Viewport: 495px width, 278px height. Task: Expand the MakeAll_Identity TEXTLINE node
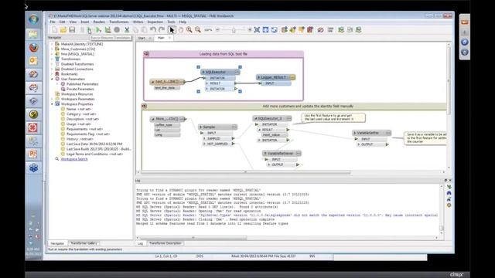[52, 44]
